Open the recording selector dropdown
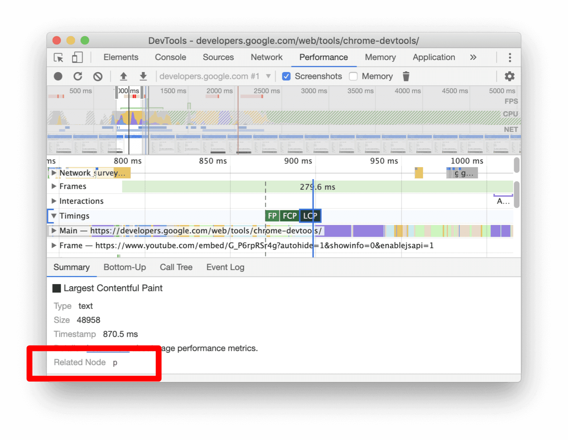This screenshot has width=568, height=440. pos(268,76)
